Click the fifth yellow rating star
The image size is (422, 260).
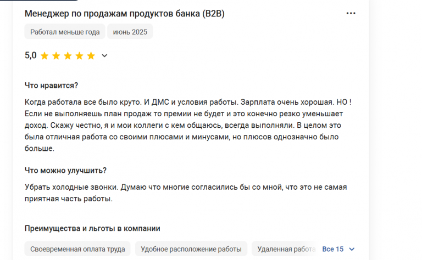point(91,56)
